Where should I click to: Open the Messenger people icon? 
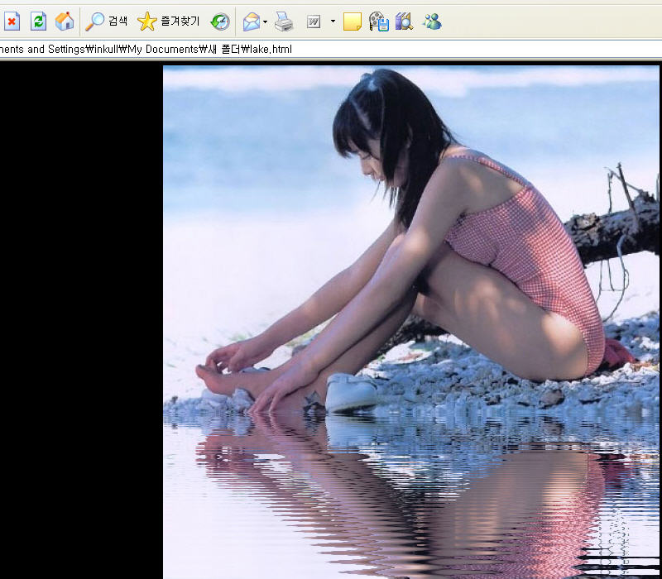(432, 22)
